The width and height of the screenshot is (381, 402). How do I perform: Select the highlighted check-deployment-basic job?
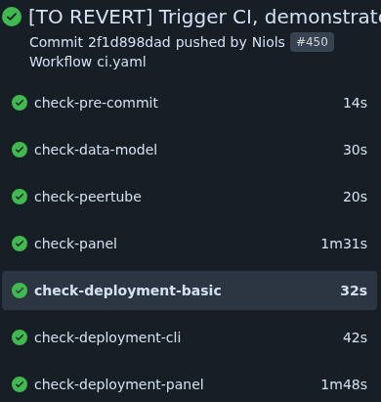click(190, 290)
